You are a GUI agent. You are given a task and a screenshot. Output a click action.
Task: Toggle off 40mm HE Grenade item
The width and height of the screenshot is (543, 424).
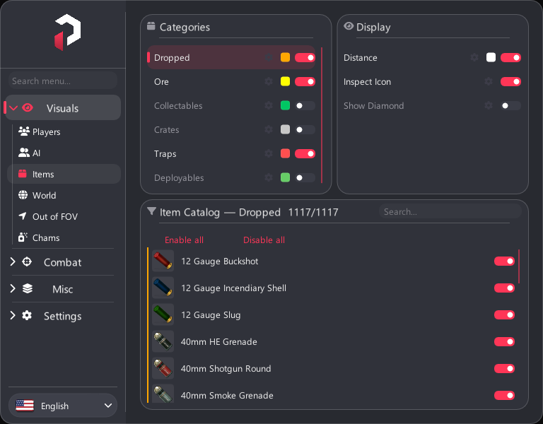pos(504,341)
